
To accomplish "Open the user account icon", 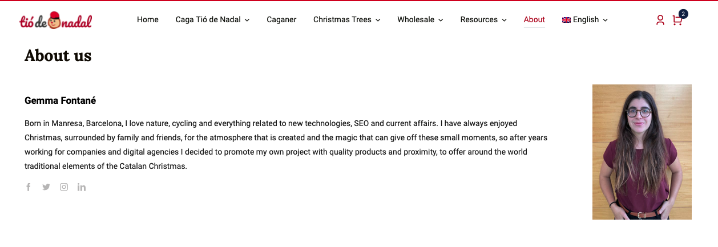I will [x=660, y=20].
